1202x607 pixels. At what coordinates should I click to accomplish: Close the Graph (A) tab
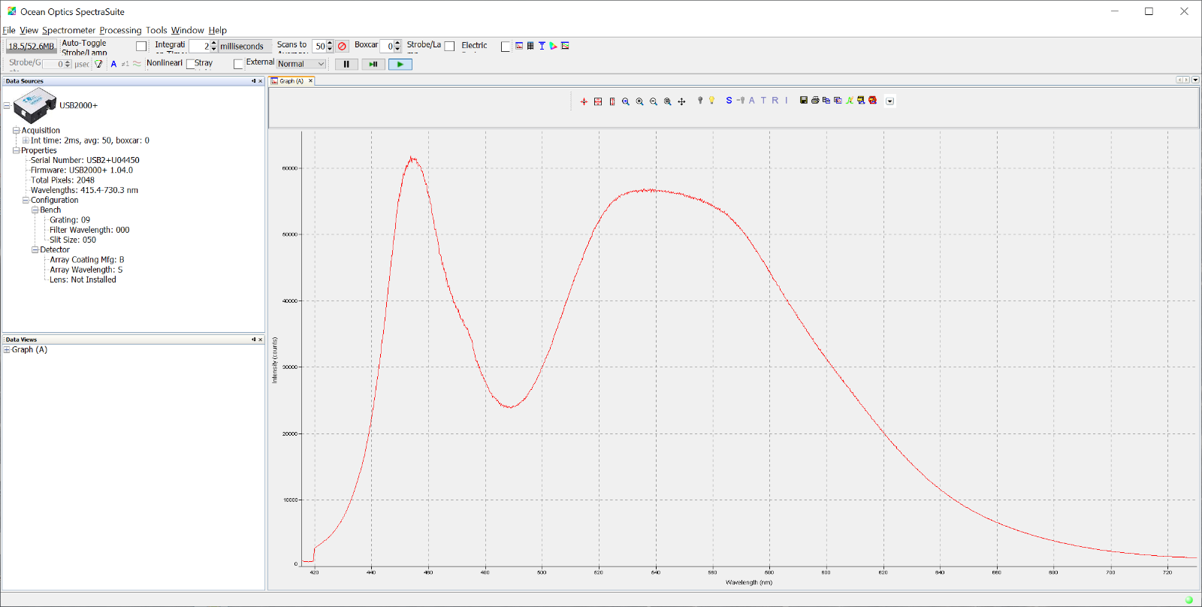310,81
